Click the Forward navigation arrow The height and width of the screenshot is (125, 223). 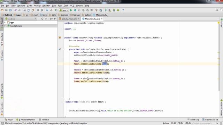pos(51,10)
